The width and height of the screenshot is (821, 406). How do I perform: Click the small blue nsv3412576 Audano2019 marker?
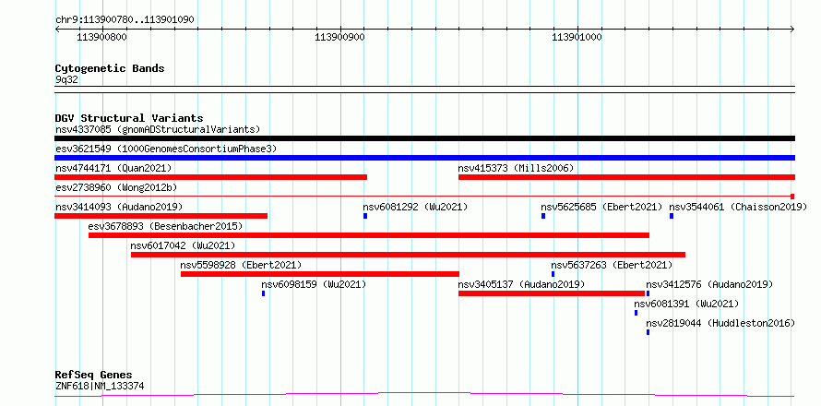pos(648,293)
